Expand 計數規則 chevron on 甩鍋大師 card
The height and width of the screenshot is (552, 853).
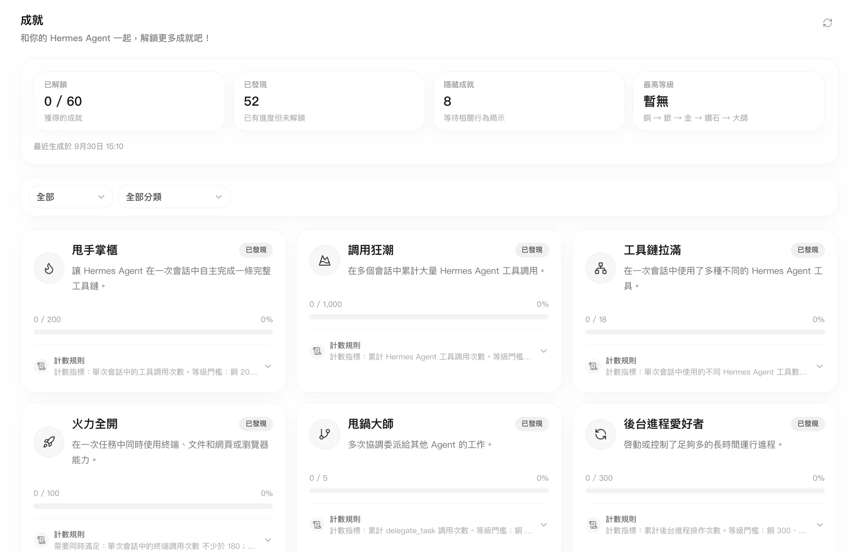(x=544, y=525)
